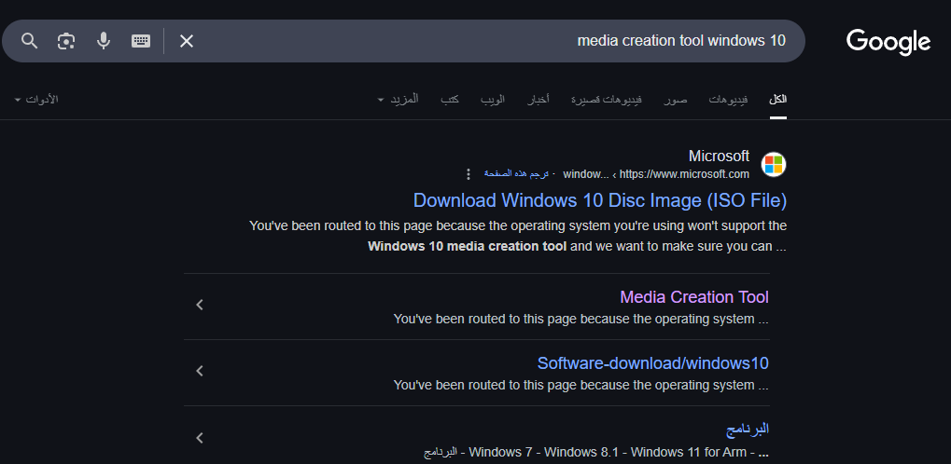The width and height of the screenshot is (951, 464).
Task: Clear the search box with X
Action: click(187, 41)
